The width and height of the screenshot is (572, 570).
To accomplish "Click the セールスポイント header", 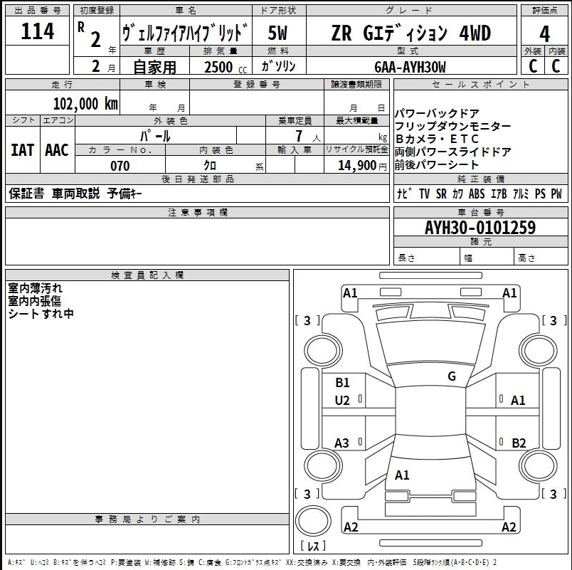I will (480, 84).
